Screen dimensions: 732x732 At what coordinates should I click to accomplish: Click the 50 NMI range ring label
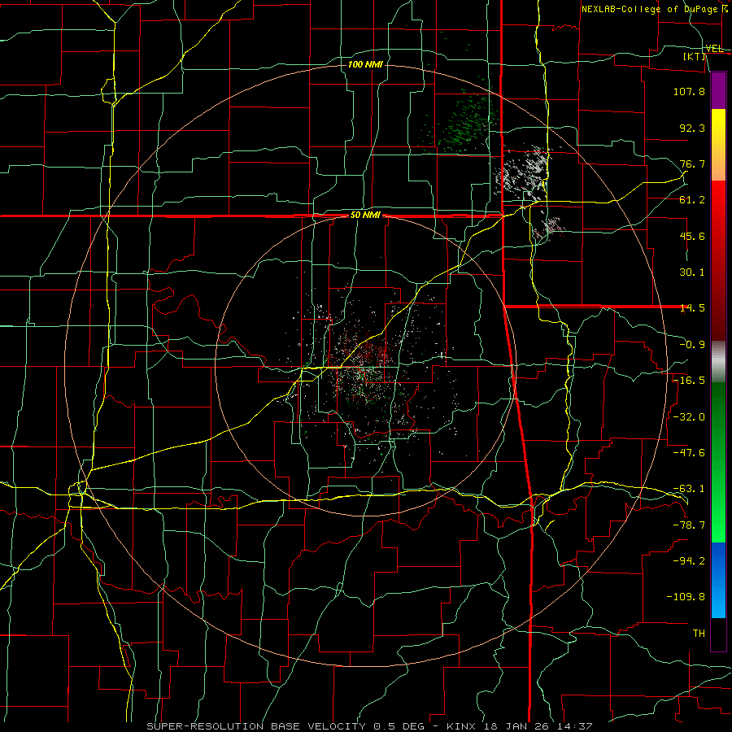[x=365, y=216]
